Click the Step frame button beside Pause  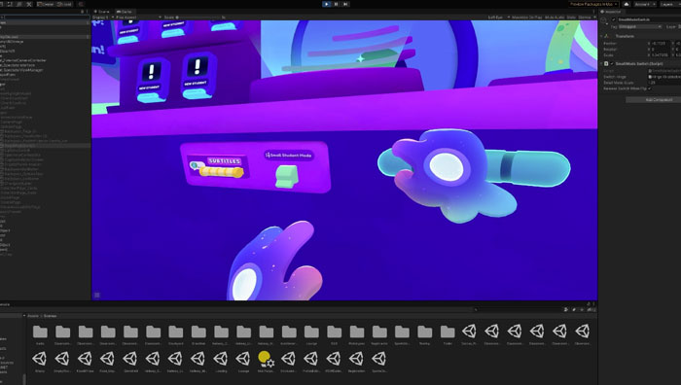(345, 4)
